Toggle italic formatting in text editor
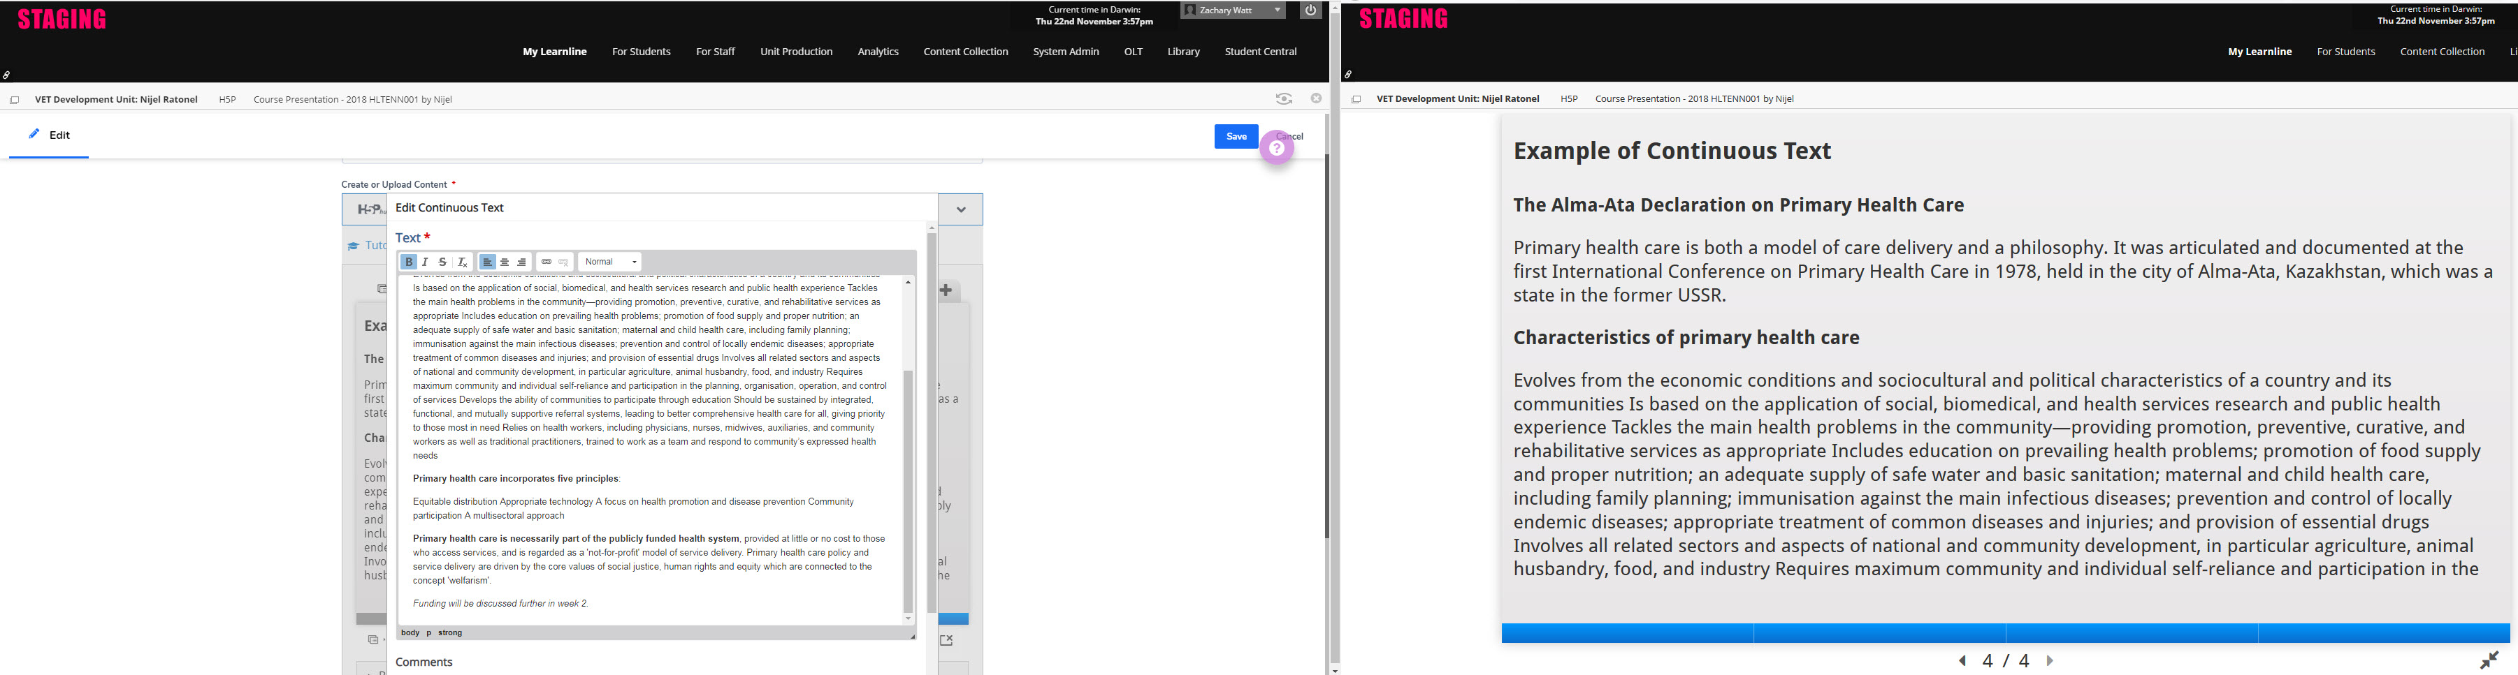The width and height of the screenshot is (2518, 675). point(425,262)
